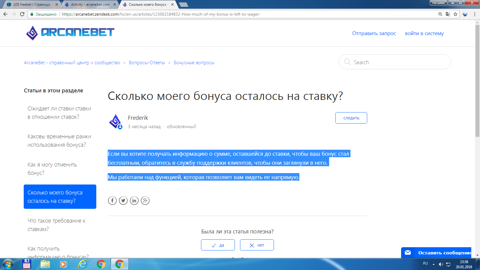Click the translate page icon

448,14
